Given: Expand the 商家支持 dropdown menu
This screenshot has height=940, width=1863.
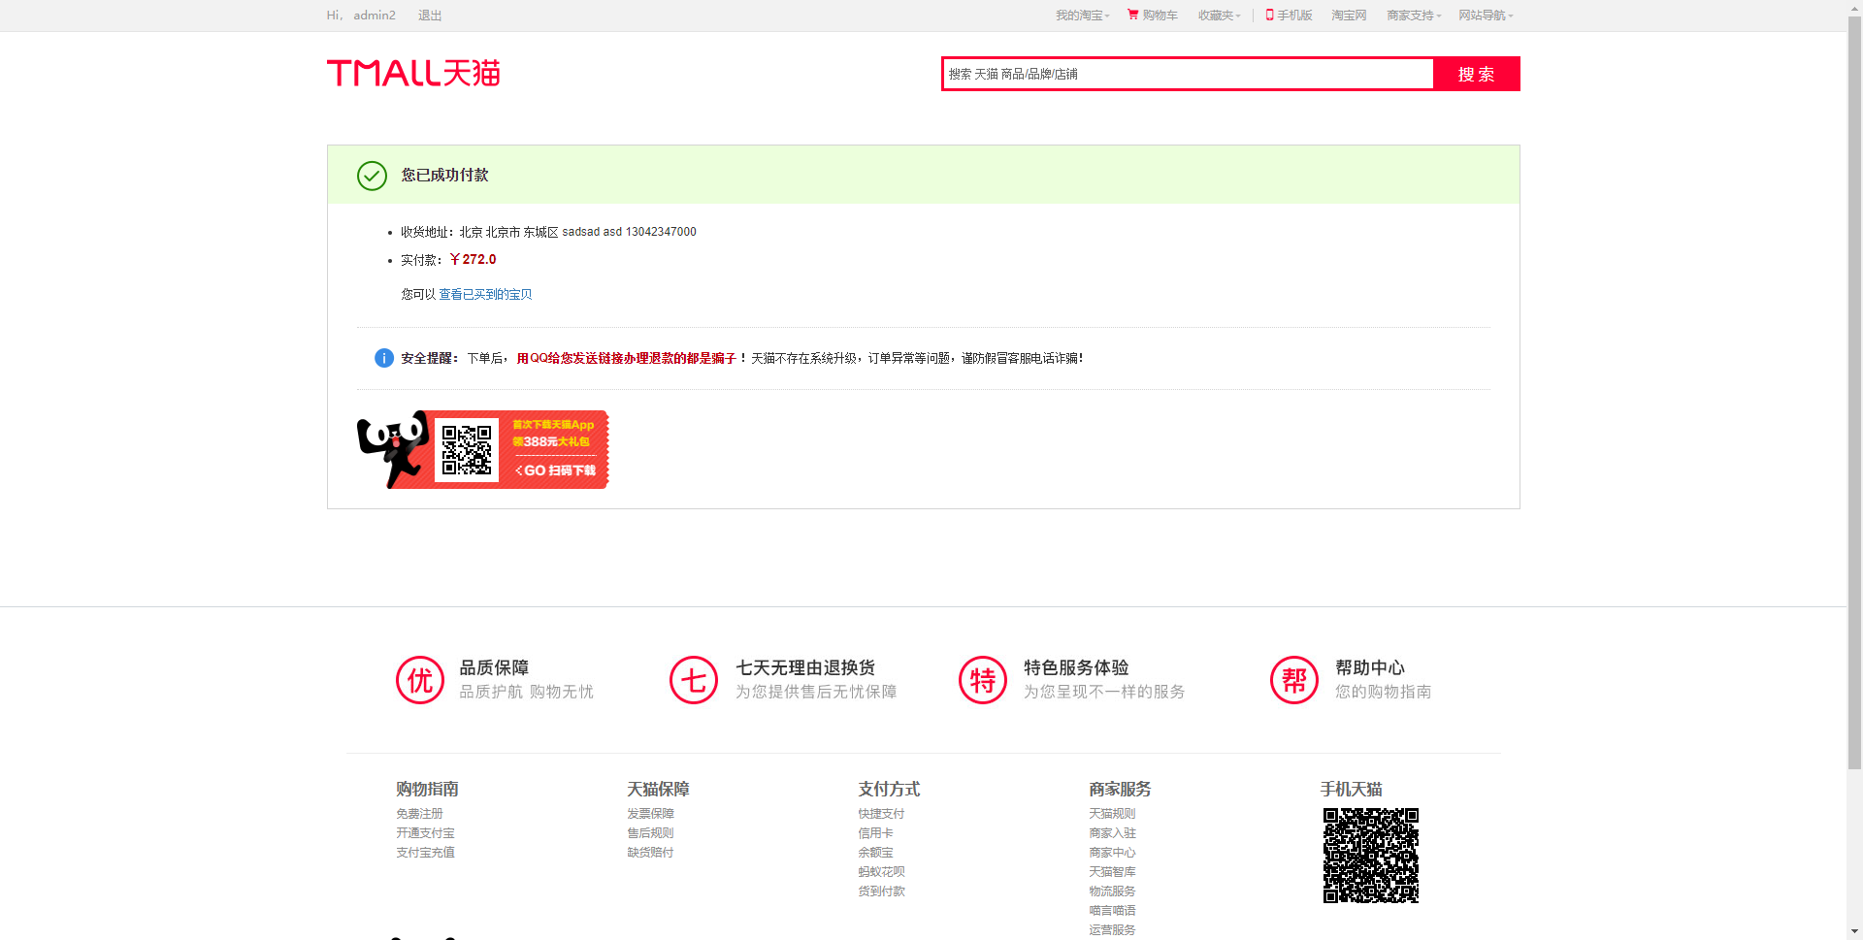Looking at the screenshot, I should pyautogui.click(x=1414, y=15).
